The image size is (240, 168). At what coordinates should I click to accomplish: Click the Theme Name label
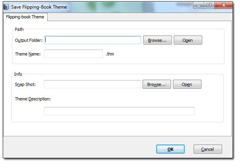click(x=28, y=54)
